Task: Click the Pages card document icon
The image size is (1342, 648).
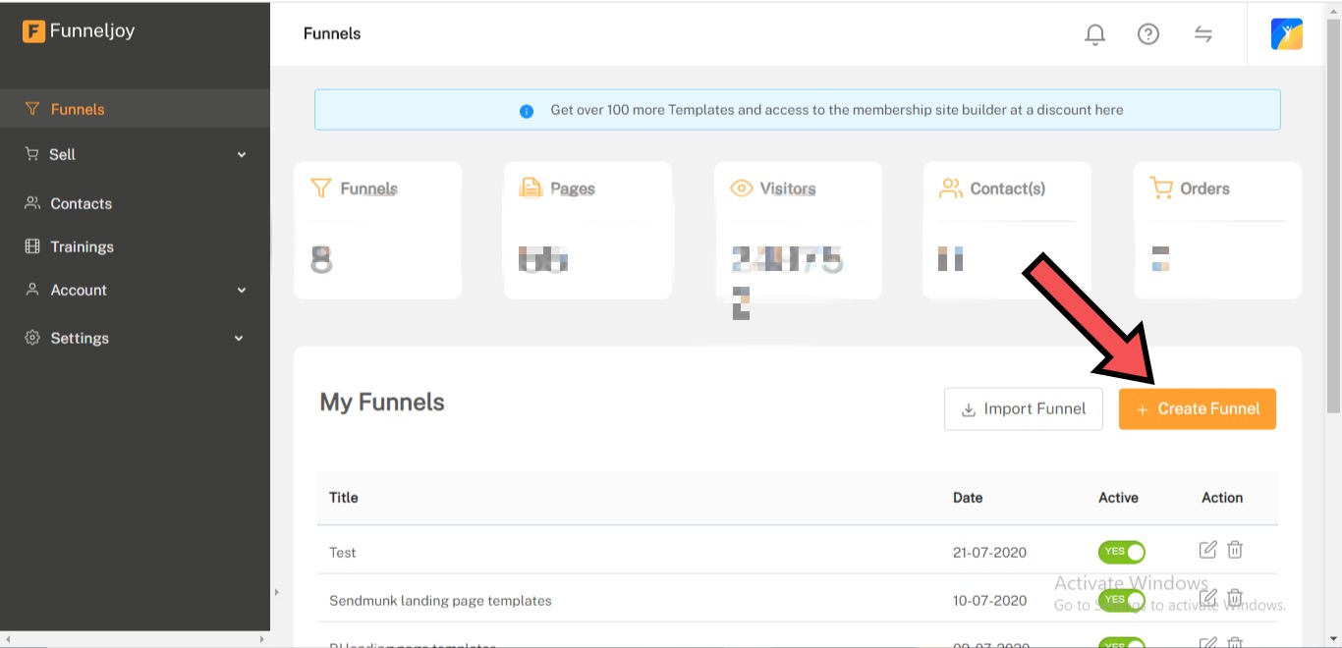Action: click(531, 188)
